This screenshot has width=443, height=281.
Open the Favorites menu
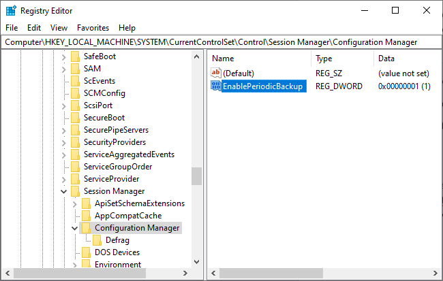[x=93, y=28]
